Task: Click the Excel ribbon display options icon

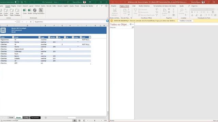Action: coord(90,2)
